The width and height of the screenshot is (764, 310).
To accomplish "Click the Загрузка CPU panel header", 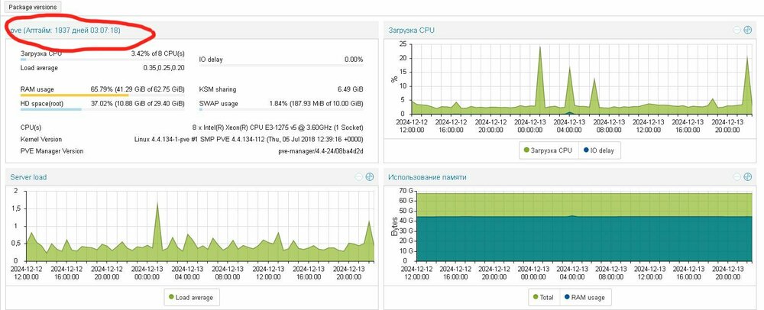I will 413,30.
